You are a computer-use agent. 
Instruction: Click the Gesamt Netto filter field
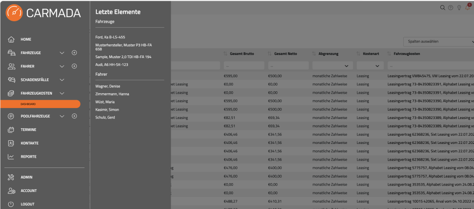tap(288, 66)
